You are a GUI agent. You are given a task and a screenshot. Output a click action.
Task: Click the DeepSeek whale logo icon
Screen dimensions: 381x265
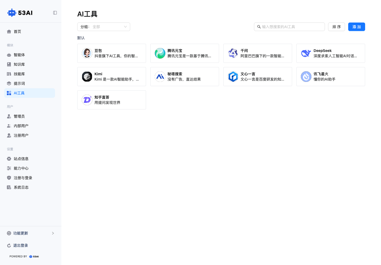[x=306, y=53]
